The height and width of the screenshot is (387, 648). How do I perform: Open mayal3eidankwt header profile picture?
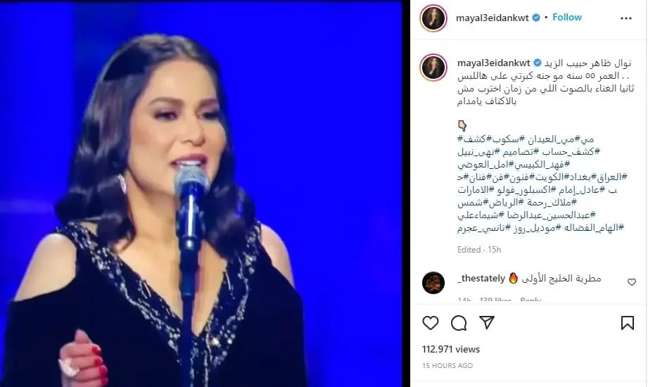pos(433,18)
